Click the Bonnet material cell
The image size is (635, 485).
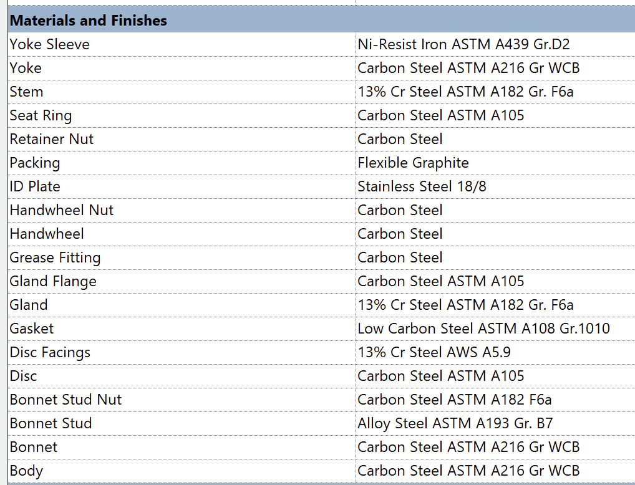(x=467, y=447)
